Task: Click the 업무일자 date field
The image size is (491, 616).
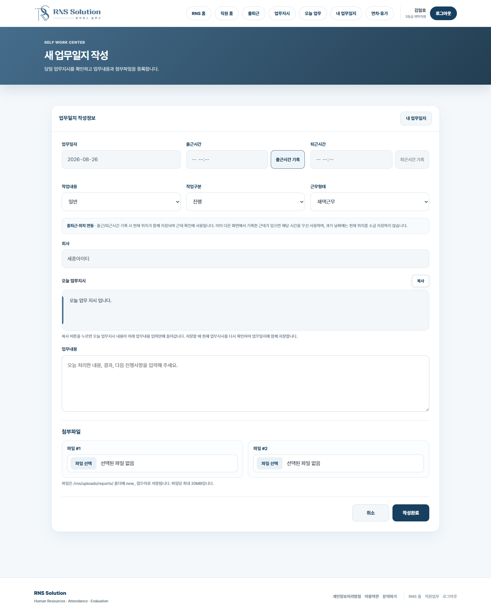Action: pos(121,159)
